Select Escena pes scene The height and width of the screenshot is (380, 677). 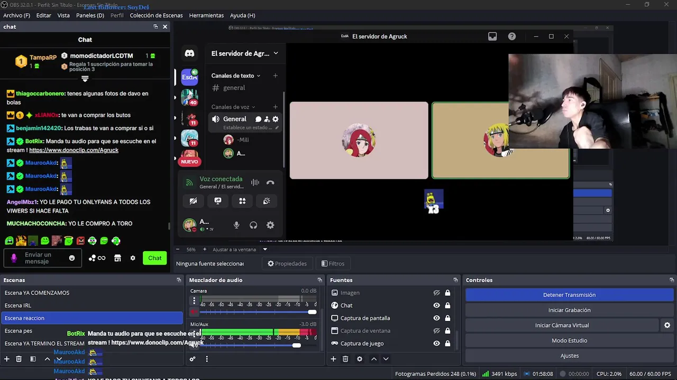pyautogui.click(x=92, y=331)
